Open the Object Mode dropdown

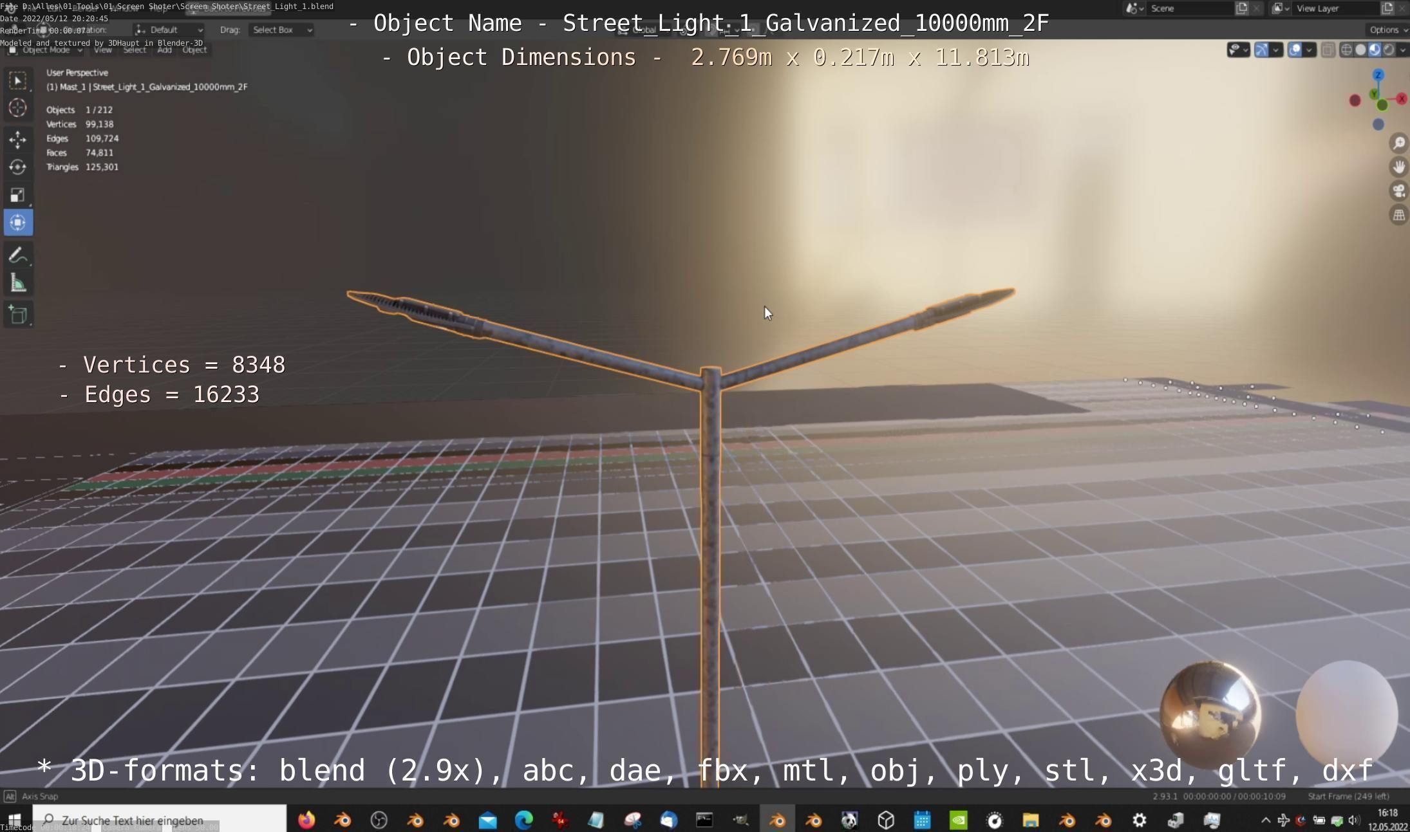(45, 50)
